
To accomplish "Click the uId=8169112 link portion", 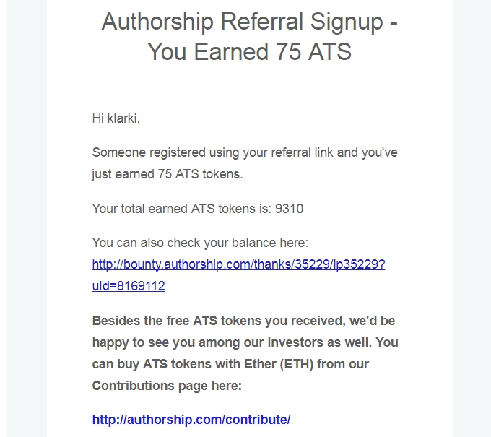I will pos(129,286).
